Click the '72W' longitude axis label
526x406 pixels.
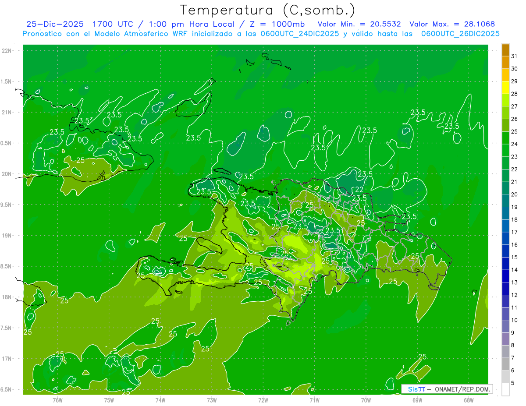263,400
